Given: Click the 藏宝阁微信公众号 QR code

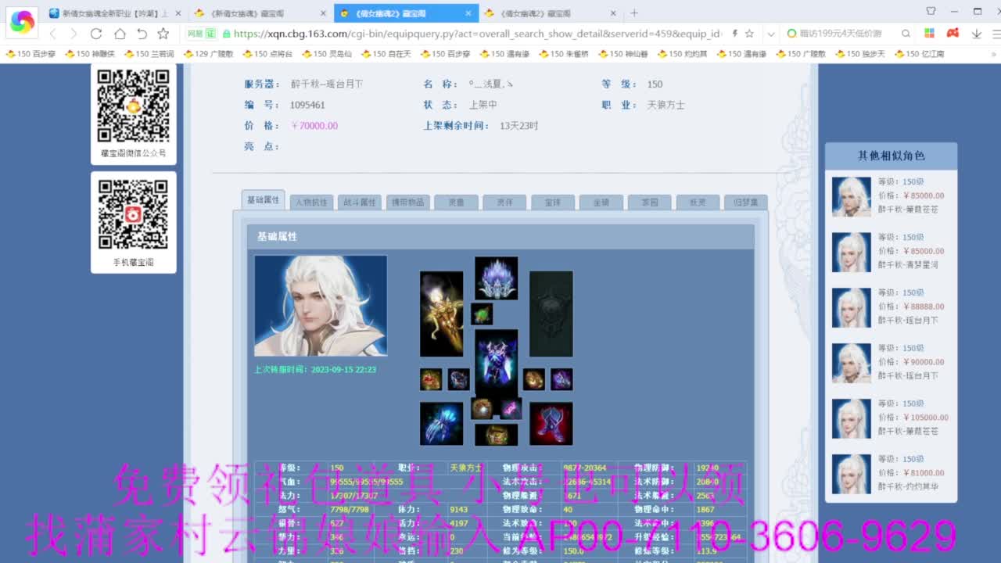Looking at the screenshot, I should 133,106.
